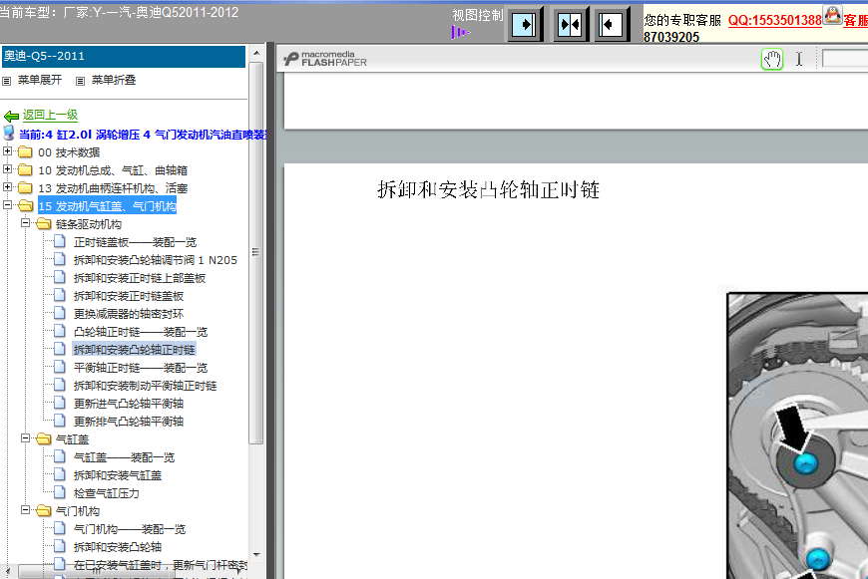Open 拆卸和安装气缸盖

tap(118, 475)
